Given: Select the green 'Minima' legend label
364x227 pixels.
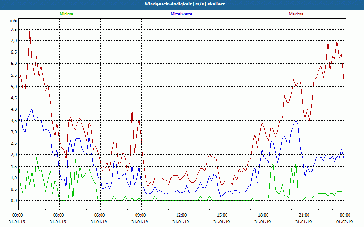Looking at the screenshot, I should pyautogui.click(x=66, y=14).
